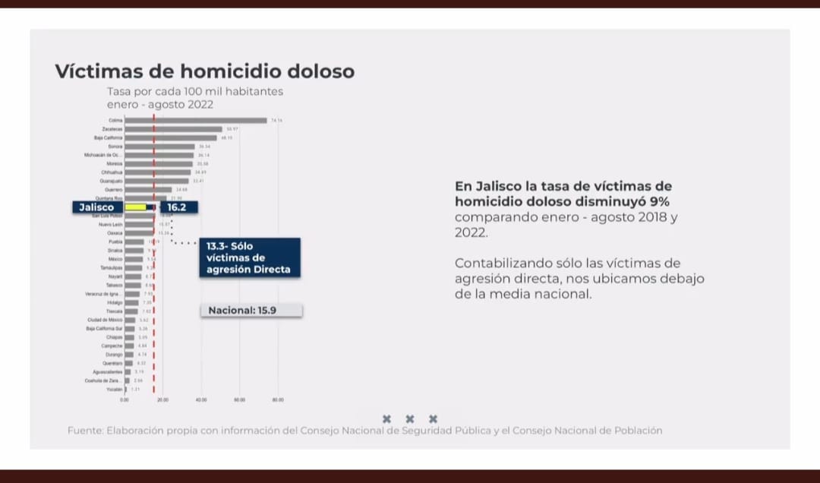This screenshot has width=820, height=483.
Task: Click the "13.3- Sólo víctimas de agresión Directa" callout
Action: (x=250, y=258)
